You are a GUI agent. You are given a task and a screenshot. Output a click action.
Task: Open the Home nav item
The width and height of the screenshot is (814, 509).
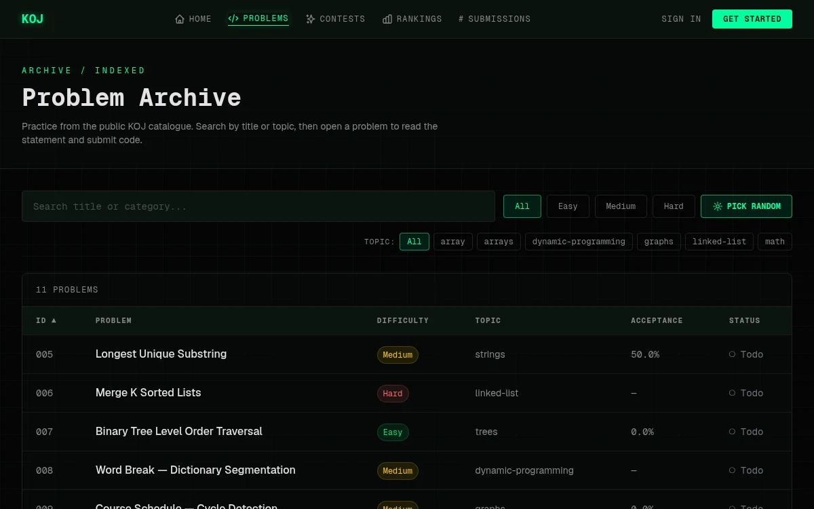(x=193, y=19)
